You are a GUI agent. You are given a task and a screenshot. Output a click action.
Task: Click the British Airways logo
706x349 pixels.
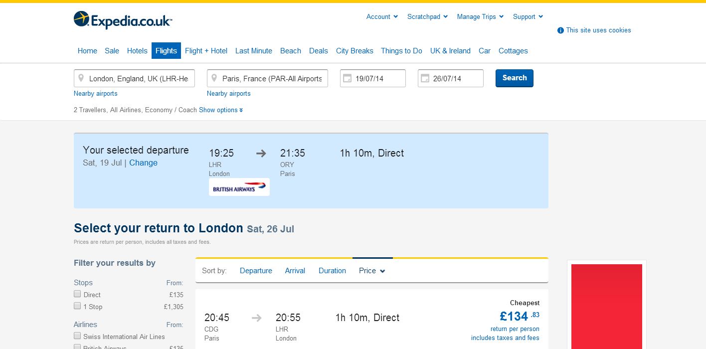[x=239, y=187]
